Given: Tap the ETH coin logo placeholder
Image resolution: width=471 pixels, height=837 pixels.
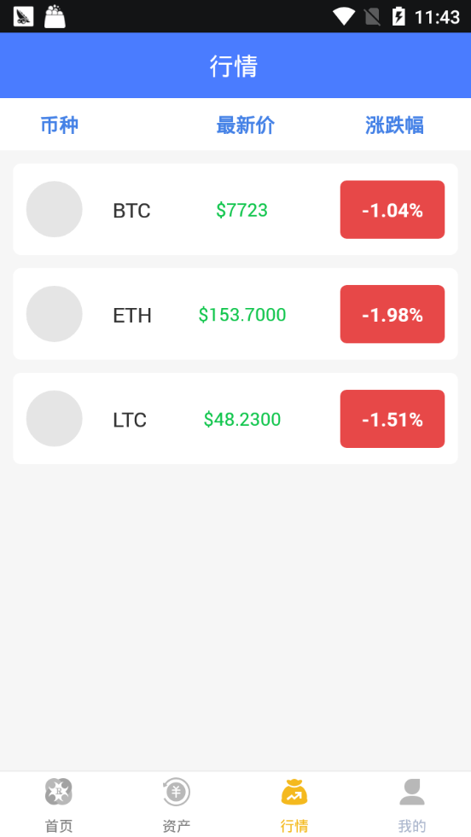Looking at the screenshot, I should click(x=55, y=314).
